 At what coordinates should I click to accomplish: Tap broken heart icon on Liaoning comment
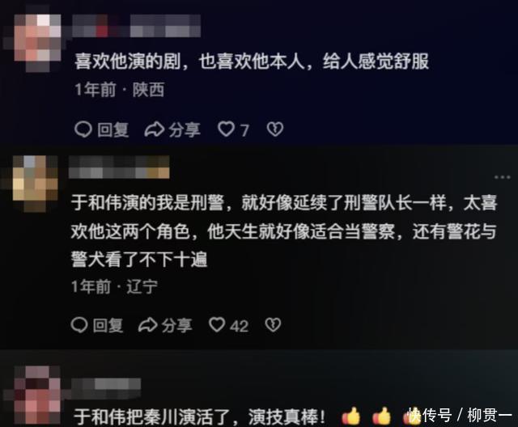tap(273, 325)
